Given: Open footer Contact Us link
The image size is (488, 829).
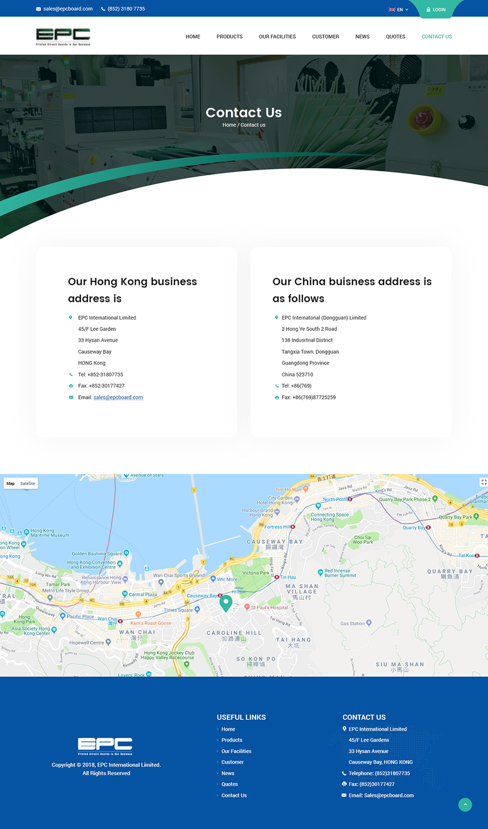Looking at the screenshot, I should click(x=234, y=795).
